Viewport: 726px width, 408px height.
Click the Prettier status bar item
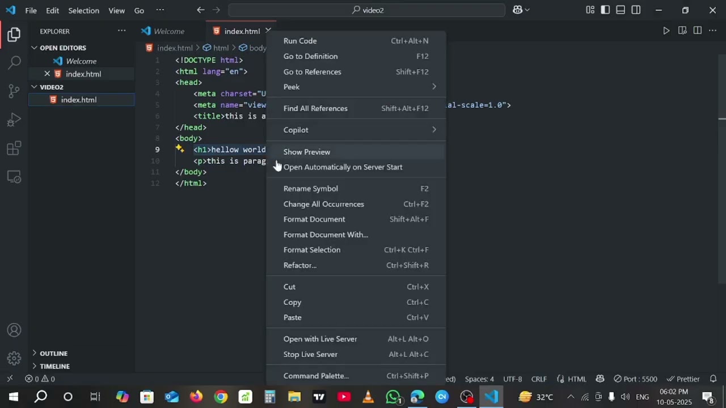coord(683,379)
